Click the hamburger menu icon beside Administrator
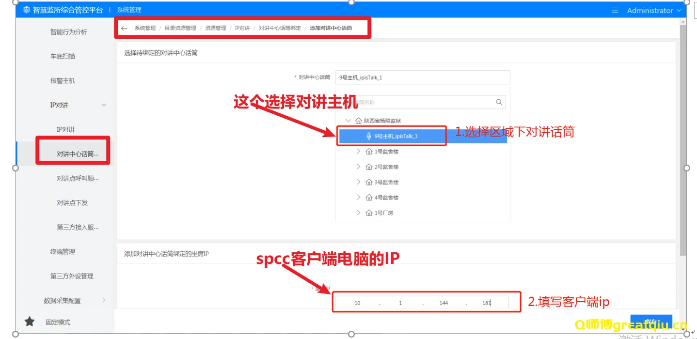The height and width of the screenshot is (339, 697). (x=615, y=10)
